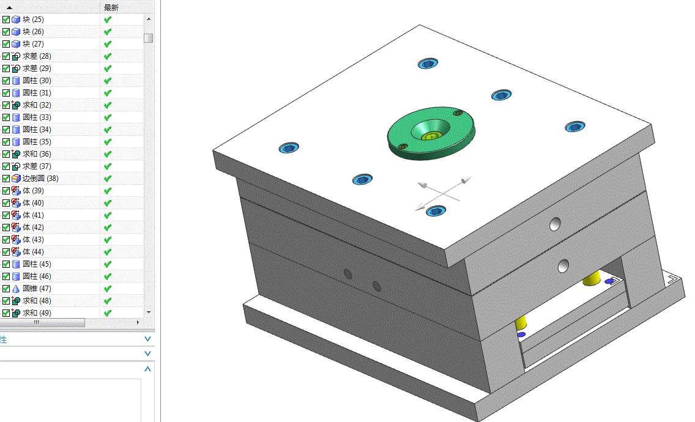Click the subtract icon of 求差 (37)
Screen dimensions: 695x422
16,166
